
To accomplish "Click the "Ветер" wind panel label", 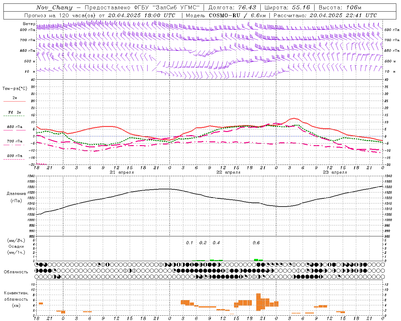I will [x=29, y=24].
